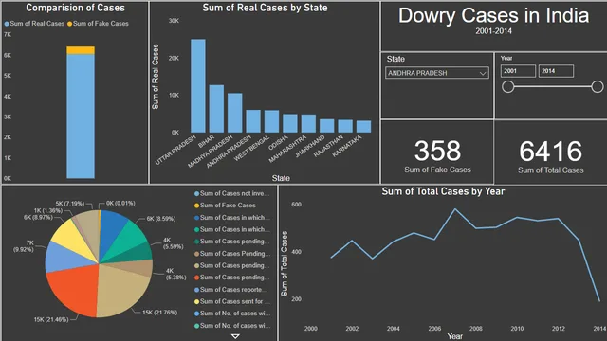Select the blue Real Cases segment of stacked bar
The height and width of the screenshot is (341, 607).
click(81, 117)
